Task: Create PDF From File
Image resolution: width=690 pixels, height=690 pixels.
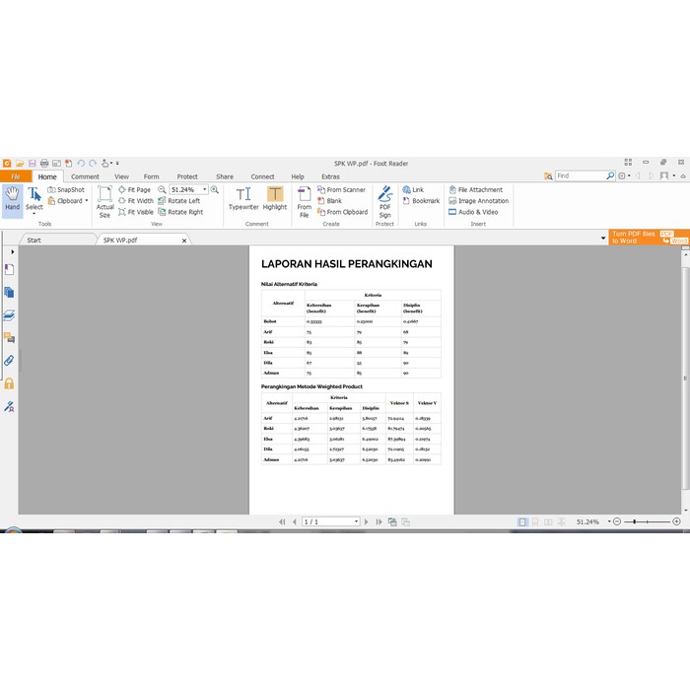Action: tap(304, 202)
